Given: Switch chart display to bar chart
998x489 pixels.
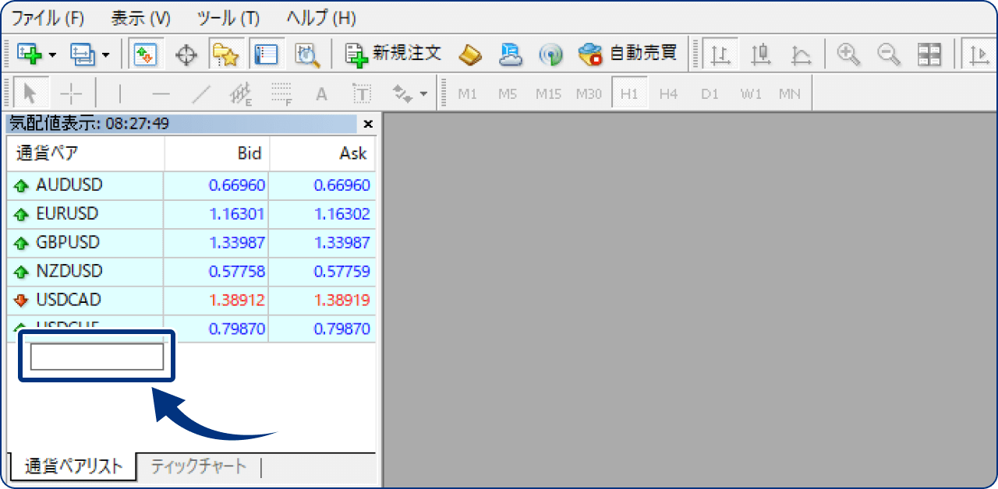Looking at the screenshot, I should 719,55.
